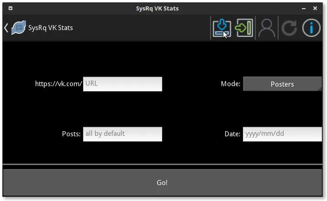Close the SysRq VK Stats window
Screen dimensions: 327x201
pos(315,8)
